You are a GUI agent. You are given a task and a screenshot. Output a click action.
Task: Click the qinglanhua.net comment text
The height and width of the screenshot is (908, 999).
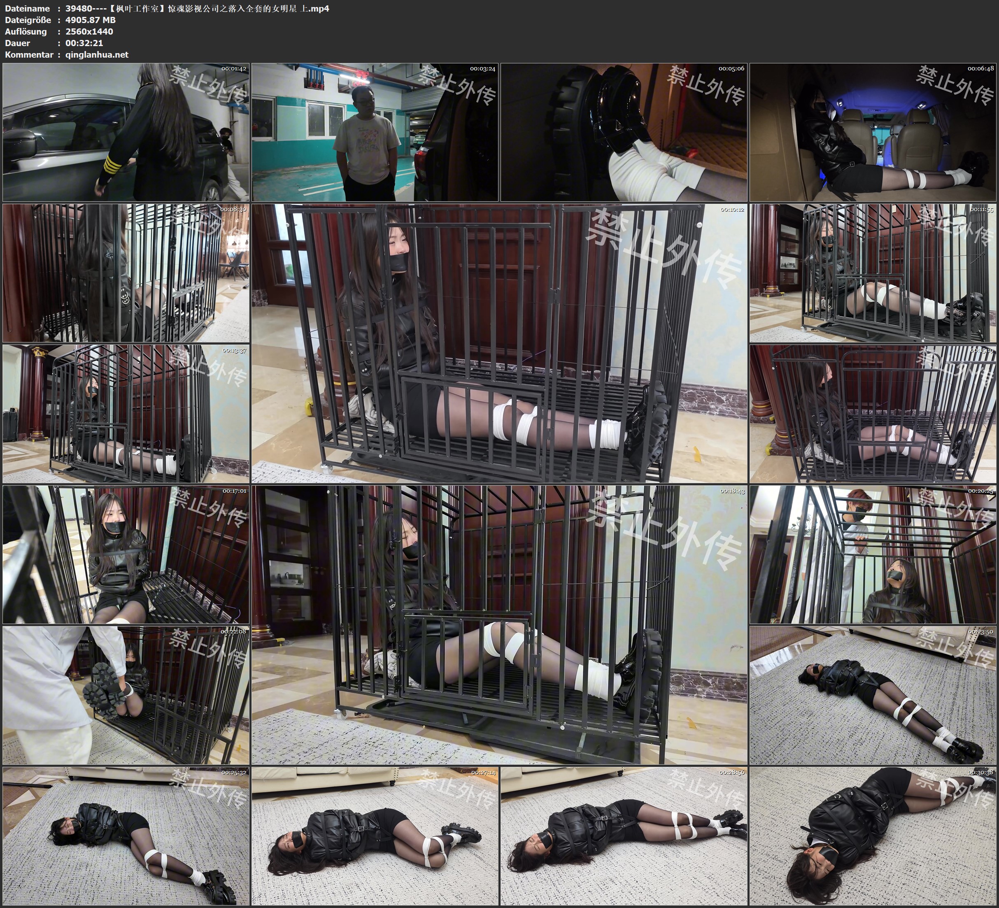click(x=97, y=54)
